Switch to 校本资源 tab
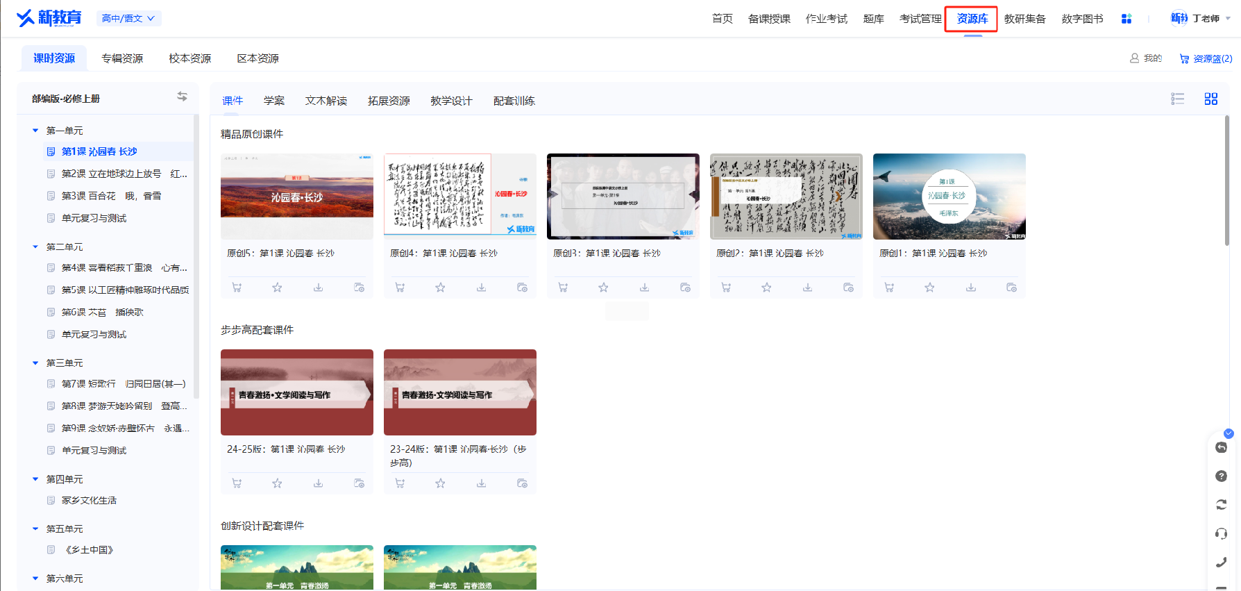 [189, 58]
